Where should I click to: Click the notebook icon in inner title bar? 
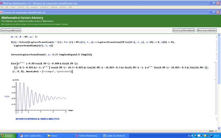1,12
